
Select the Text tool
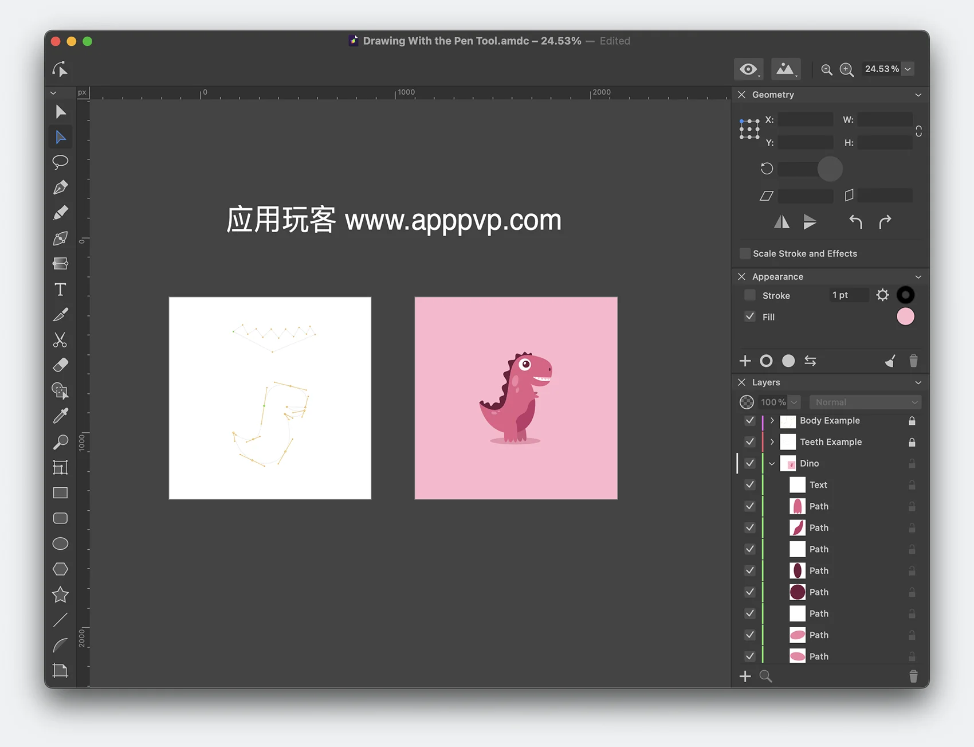pos(60,290)
